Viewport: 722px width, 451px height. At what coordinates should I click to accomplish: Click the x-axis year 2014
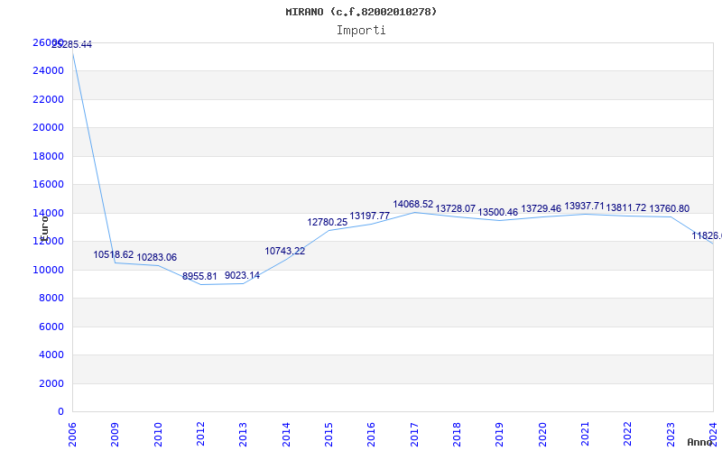[x=286, y=435]
